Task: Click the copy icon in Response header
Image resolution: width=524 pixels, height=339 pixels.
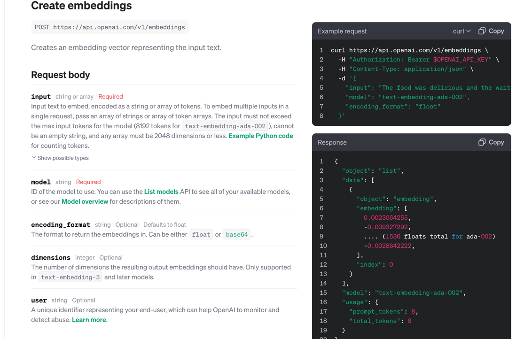Action: pos(482,142)
